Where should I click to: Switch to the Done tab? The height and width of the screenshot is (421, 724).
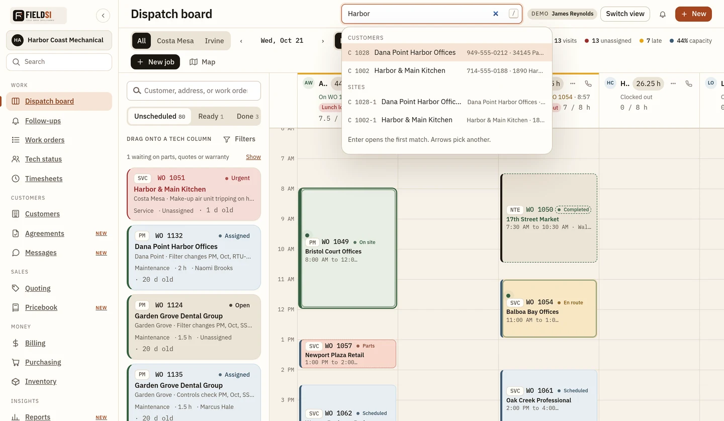point(247,116)
